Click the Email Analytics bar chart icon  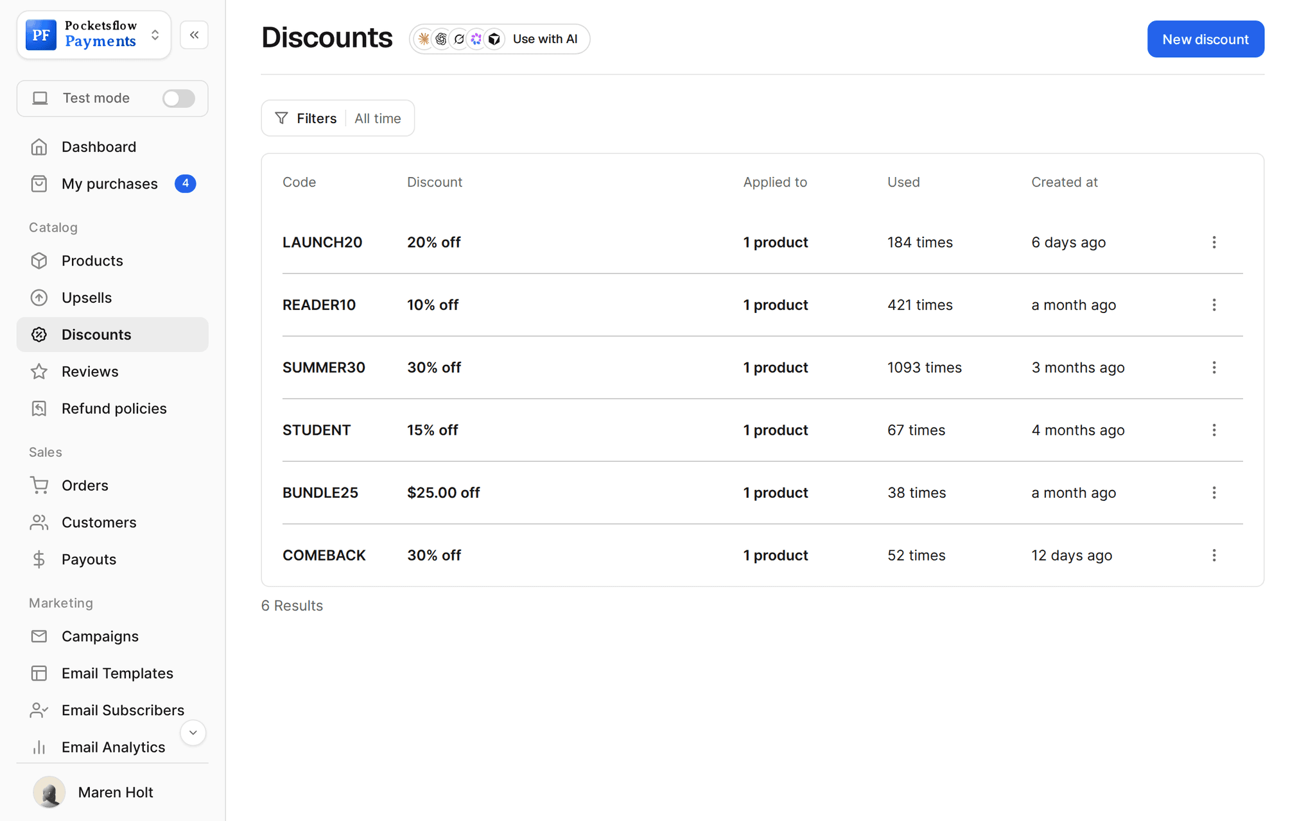39,747
